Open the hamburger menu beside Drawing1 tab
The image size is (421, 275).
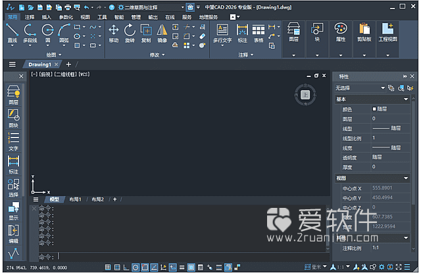(12, 64)
